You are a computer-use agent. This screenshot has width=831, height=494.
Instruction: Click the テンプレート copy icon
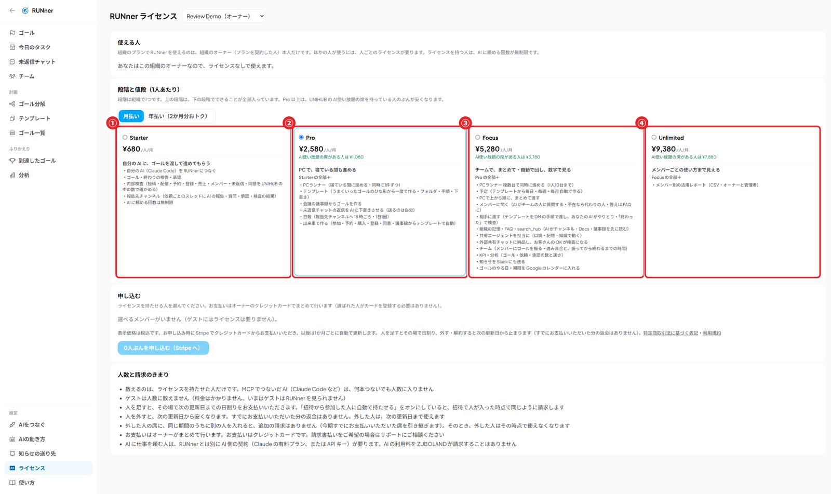(x=12, y=118)
